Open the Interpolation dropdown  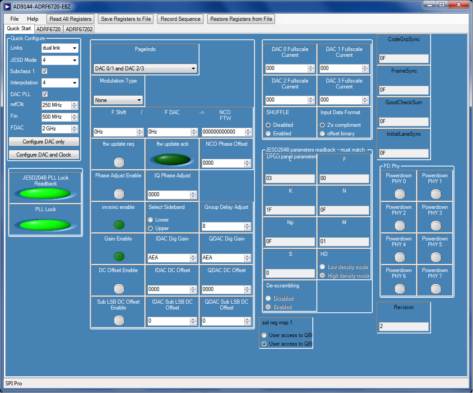coord(60,83)
